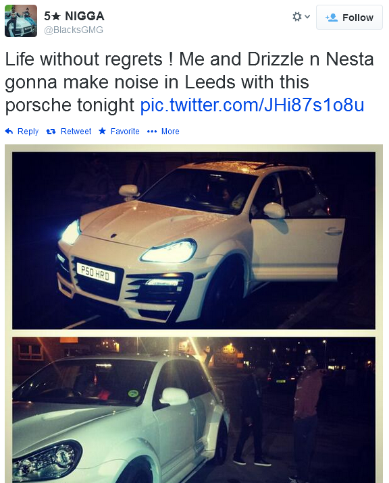Open the gear settings dropdown
Viewport: 389px width, 483px height.
click(301, 17)
